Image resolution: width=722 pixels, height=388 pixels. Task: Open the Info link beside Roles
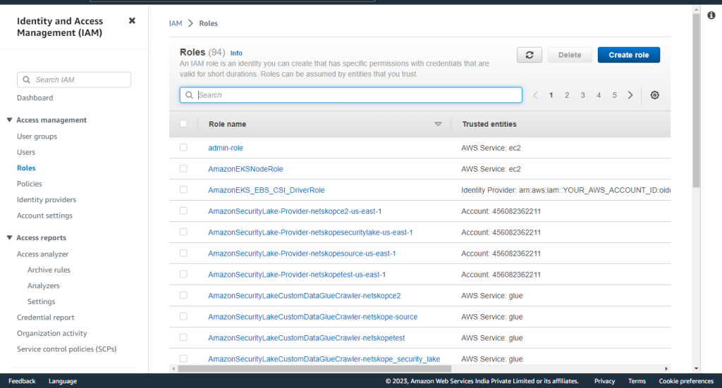point(236,54)
